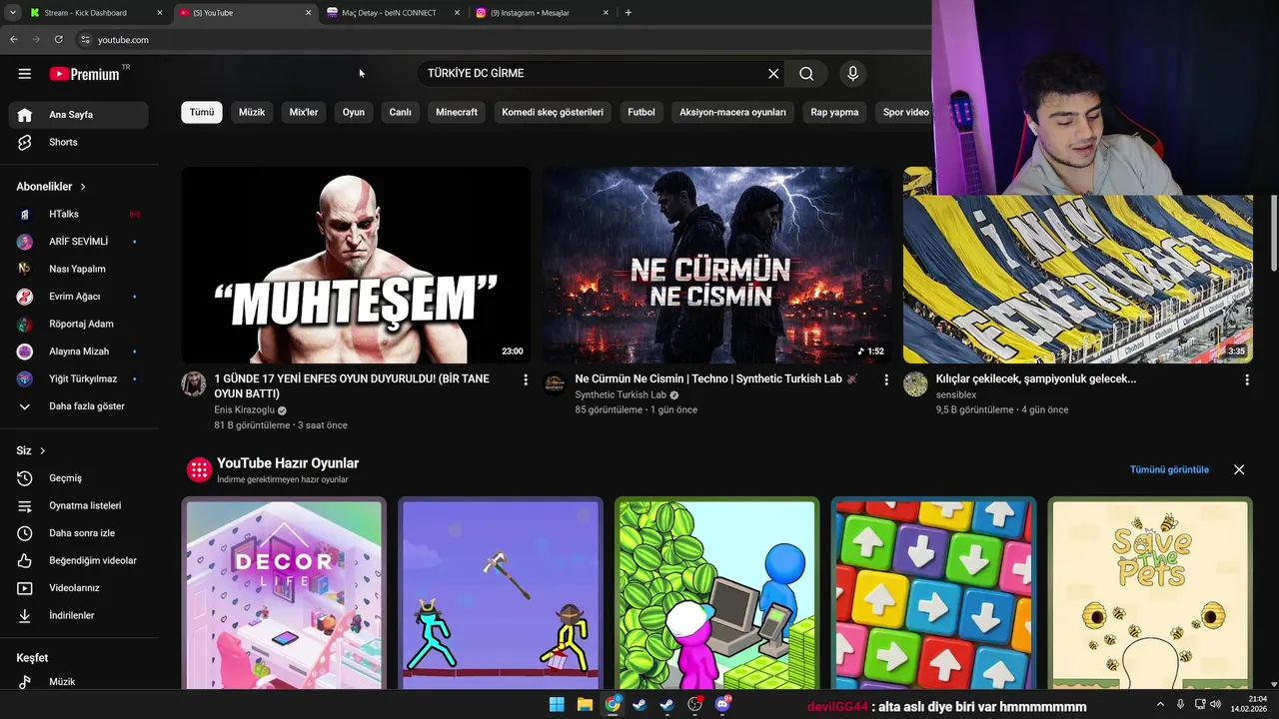Screen dimensions: 1279x719
Task: Open Yiğit Türkyılmaz subscription channel
Action: click(x=78, y=378)
